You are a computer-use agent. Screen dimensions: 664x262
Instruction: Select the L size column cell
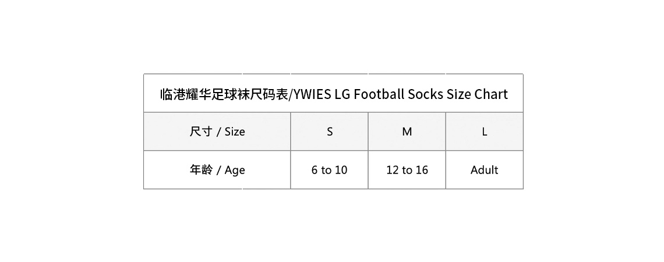coord(485,132)
